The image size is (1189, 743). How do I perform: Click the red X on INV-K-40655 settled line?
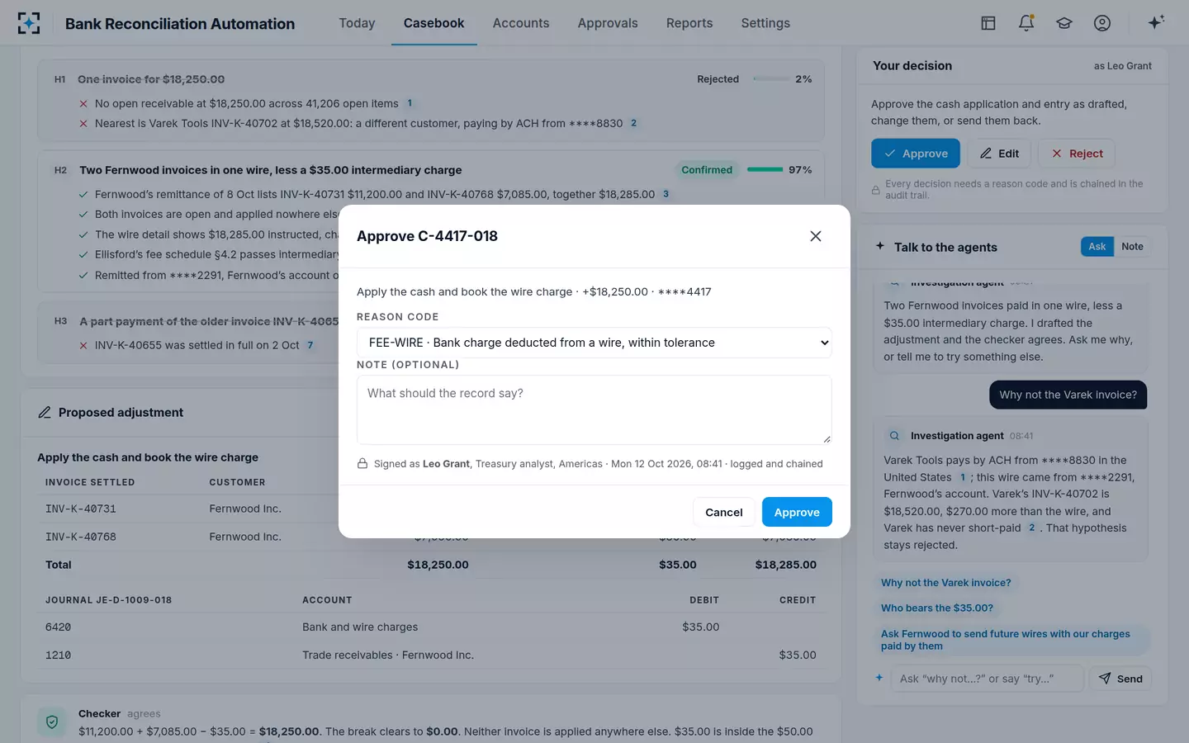click(x=83, y=345)
